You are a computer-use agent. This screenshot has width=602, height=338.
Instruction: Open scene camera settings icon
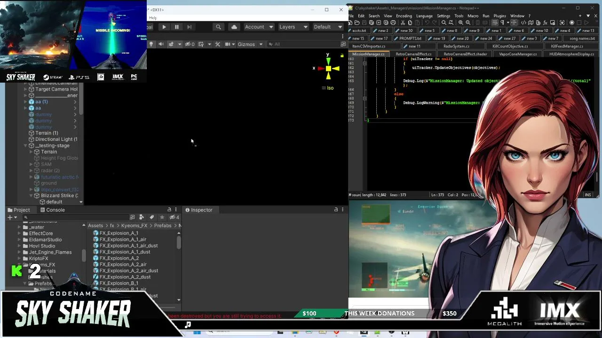228,44
